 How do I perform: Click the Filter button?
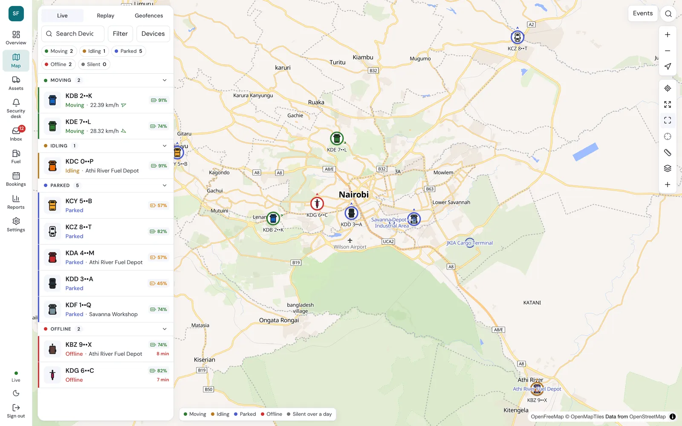pos(120,34)
